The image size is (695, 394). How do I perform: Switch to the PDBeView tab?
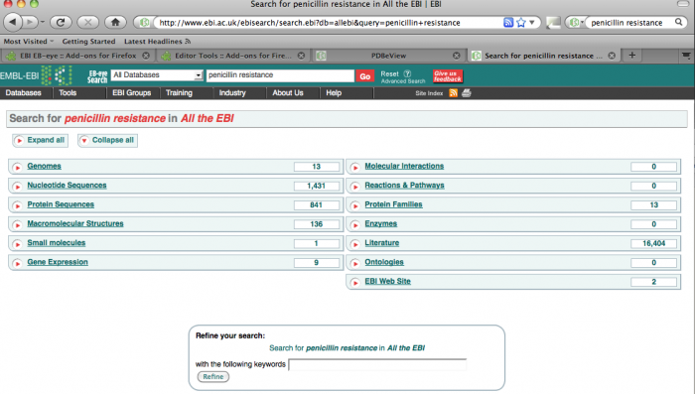pyautogui.click(x=388, y=56)
